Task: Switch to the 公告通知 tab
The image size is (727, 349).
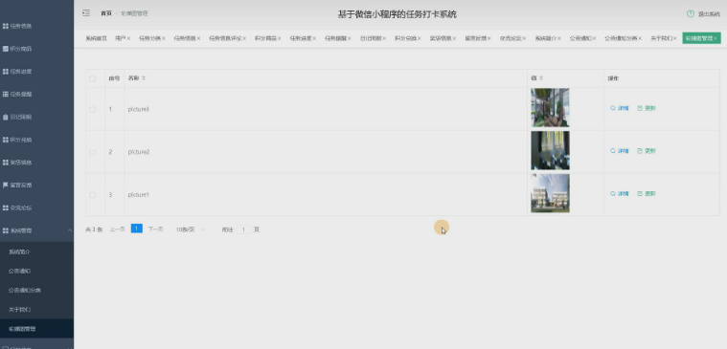Action: [580, 38]
